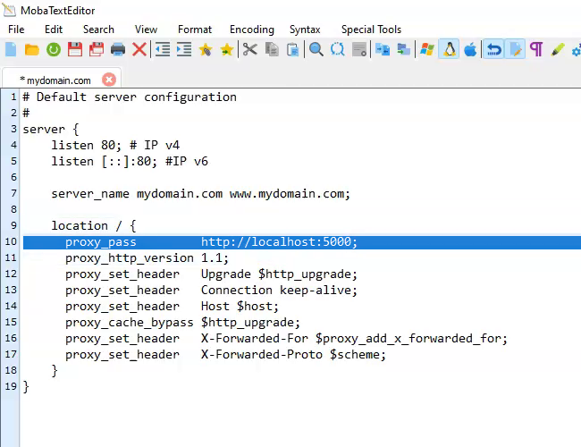Click the New file icon

point(11,49)
